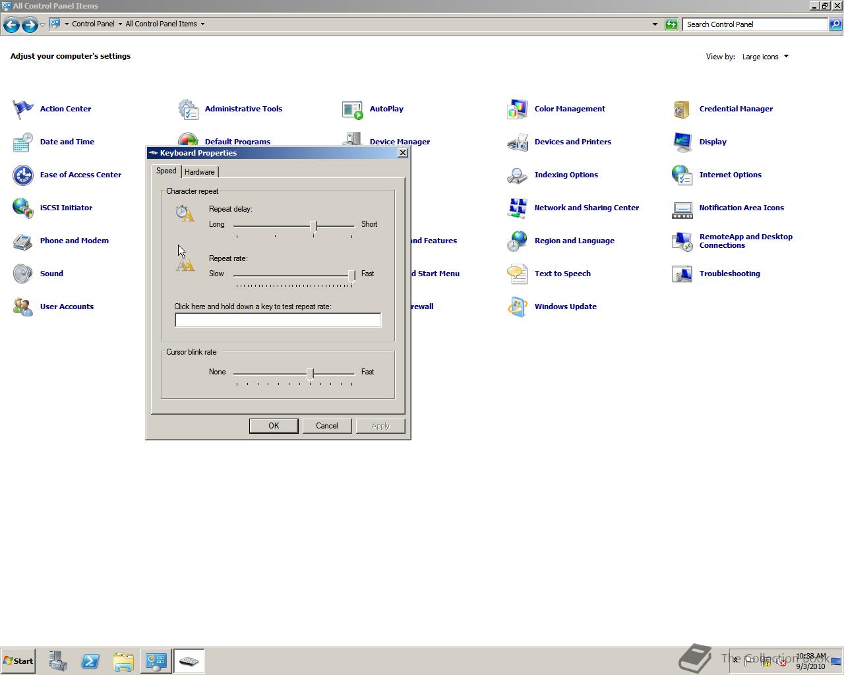Open Windows Explorer from the taskbar
Image resolution: width=844 pixels, height=675 pixels.
click(123, 661)
